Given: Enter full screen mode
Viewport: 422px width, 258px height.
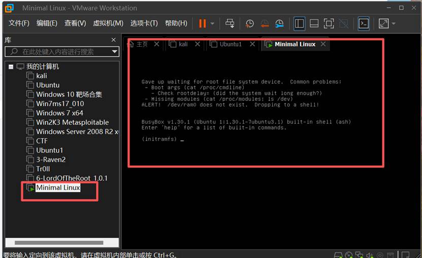Looking at the screenshot, I should coord(329,24).
